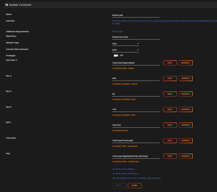Click the Container Path: /media label

pyautogui.click(x=123, y=68)
